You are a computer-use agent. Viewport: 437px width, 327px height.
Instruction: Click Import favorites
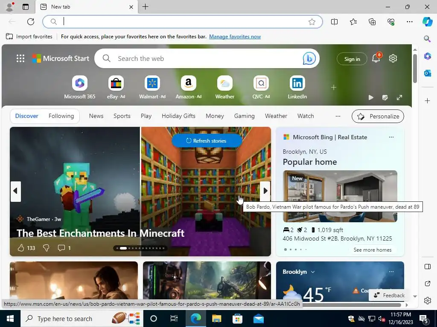[x=29, y=37]
